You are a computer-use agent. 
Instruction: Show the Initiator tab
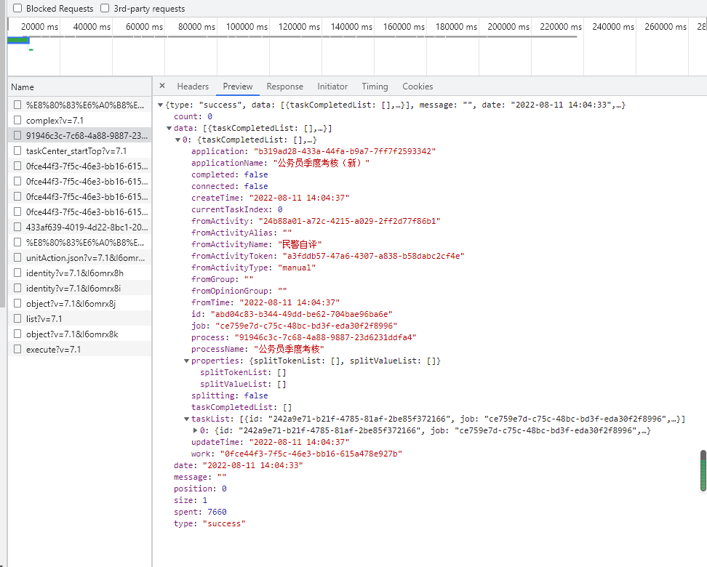point(332,86)
